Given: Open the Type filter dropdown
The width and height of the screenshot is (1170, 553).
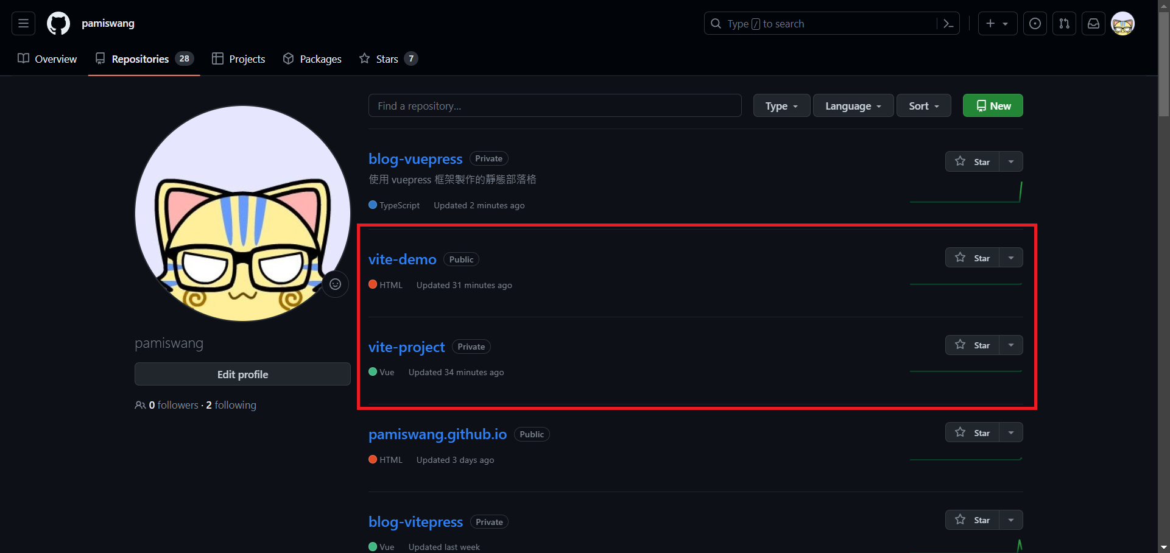Looking at the screenshot, I should 781,105.
